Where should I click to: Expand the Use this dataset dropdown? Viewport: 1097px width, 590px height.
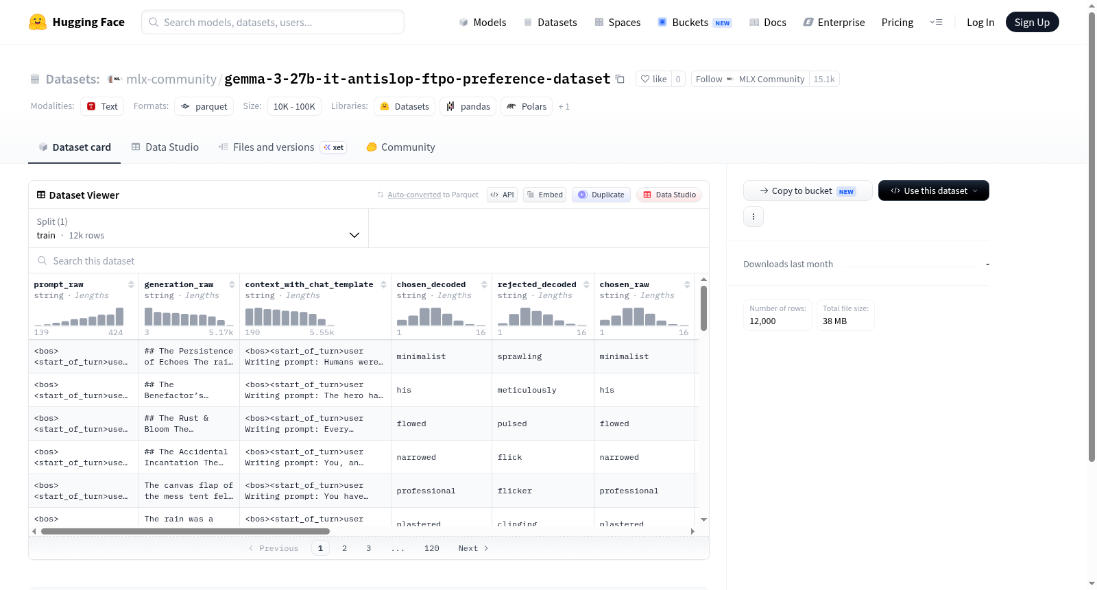934,190
